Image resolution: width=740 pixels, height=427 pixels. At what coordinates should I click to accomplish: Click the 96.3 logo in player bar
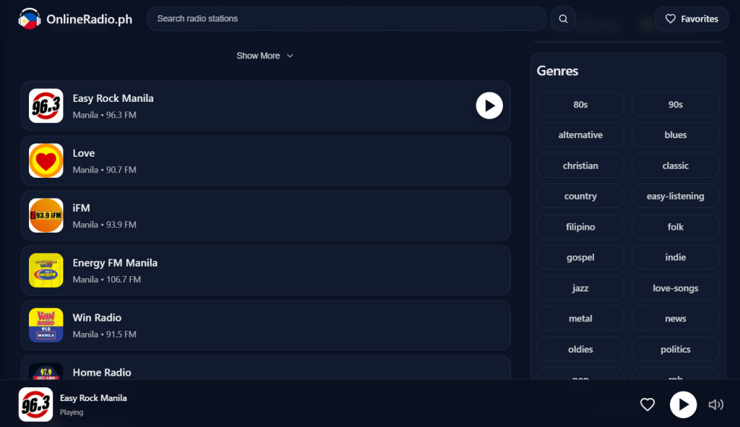click(35, 405)
